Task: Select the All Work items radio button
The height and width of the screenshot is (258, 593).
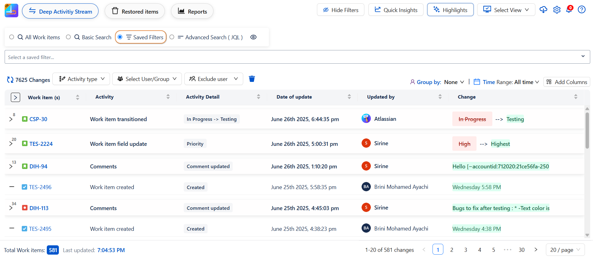Action: click(x=12, y=37)
